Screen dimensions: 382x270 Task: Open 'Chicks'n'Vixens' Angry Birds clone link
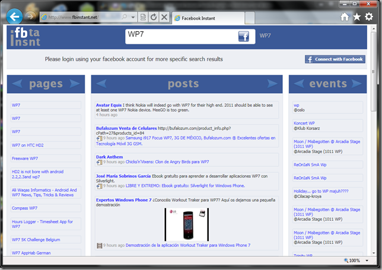[167, 162]
